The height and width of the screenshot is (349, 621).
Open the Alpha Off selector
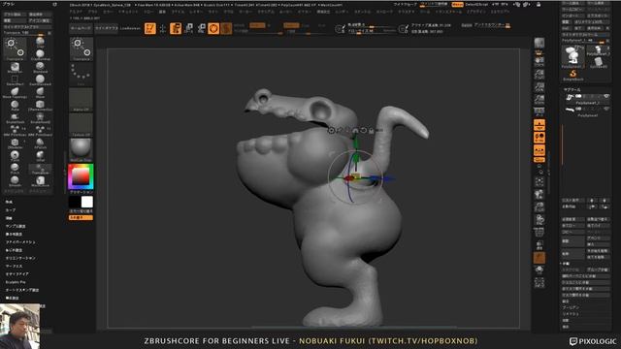pos(82,99)
